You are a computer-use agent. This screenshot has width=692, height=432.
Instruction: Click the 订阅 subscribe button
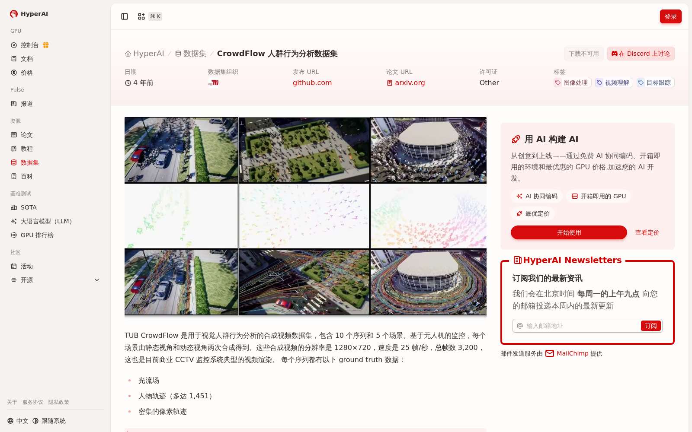(650, 326)
